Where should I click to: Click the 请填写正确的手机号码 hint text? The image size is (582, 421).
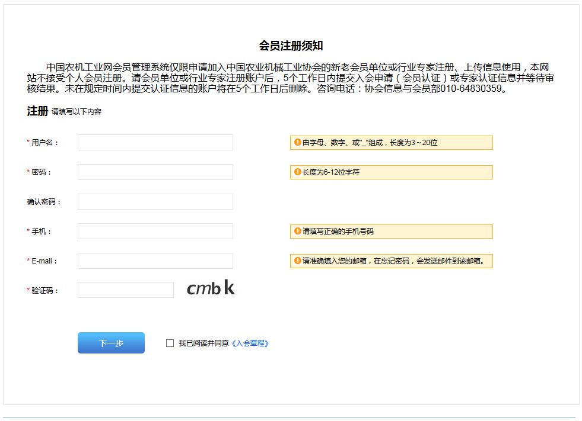tap(338, 232)
